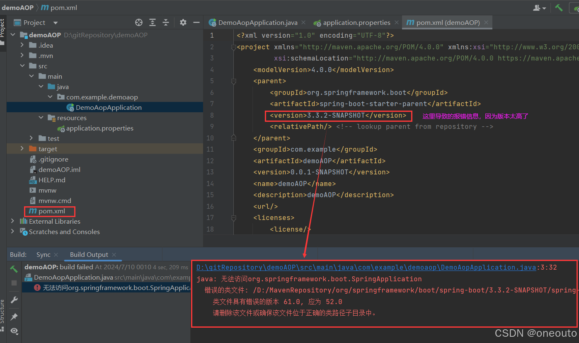
Task: Switch to the application.properties tab
Action: click(356, 22)
